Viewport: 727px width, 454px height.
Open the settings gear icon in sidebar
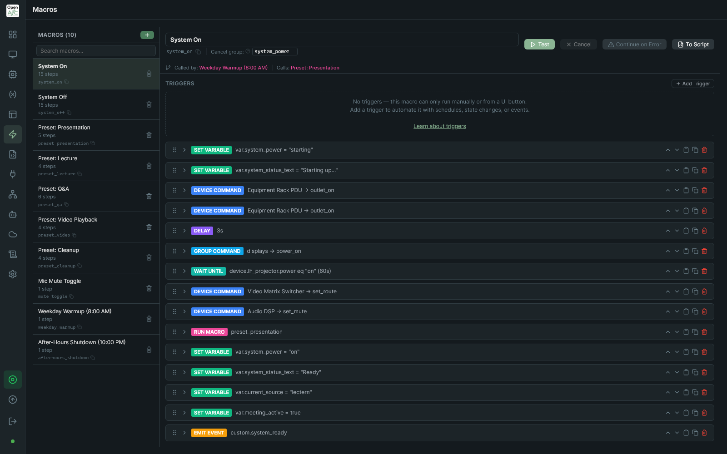tap(13, 274)
